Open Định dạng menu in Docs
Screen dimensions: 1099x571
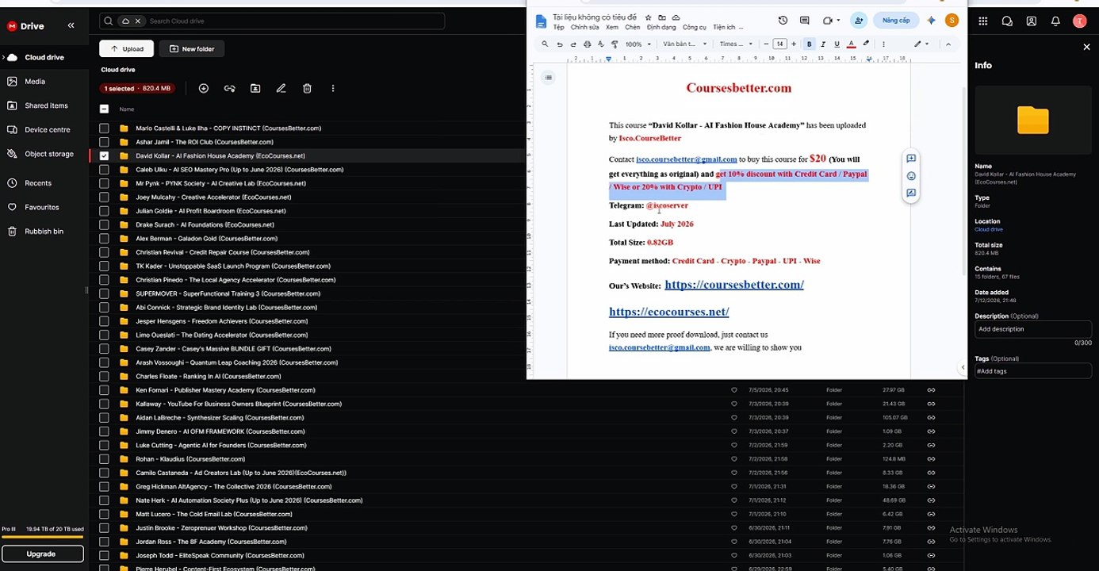coord(661,28)
